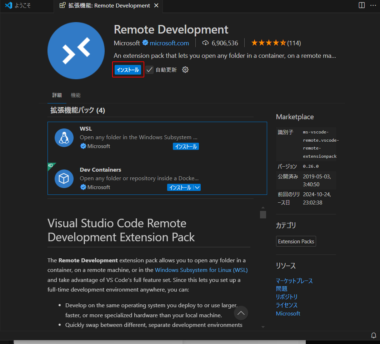380x344 pixels.
Task: Click the Marketplace sidebar heading
Action: 295,117
